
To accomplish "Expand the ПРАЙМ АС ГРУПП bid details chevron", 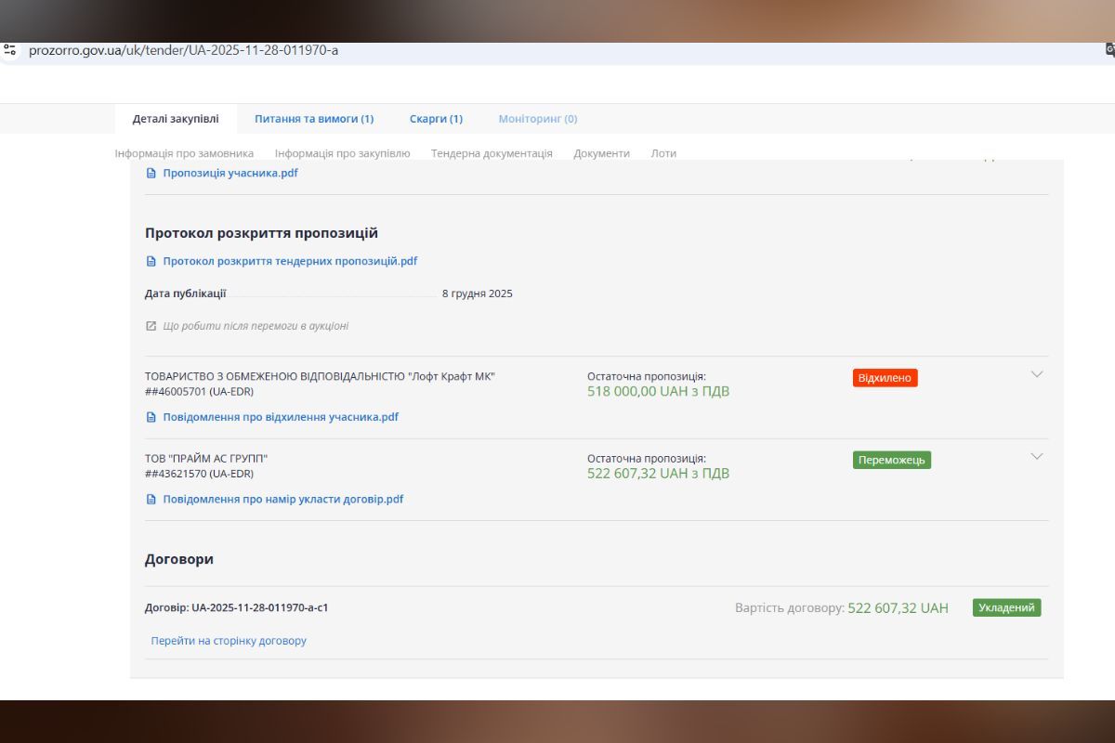I will 1037,456.
